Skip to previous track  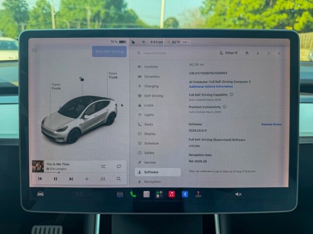tap(40, 179)
